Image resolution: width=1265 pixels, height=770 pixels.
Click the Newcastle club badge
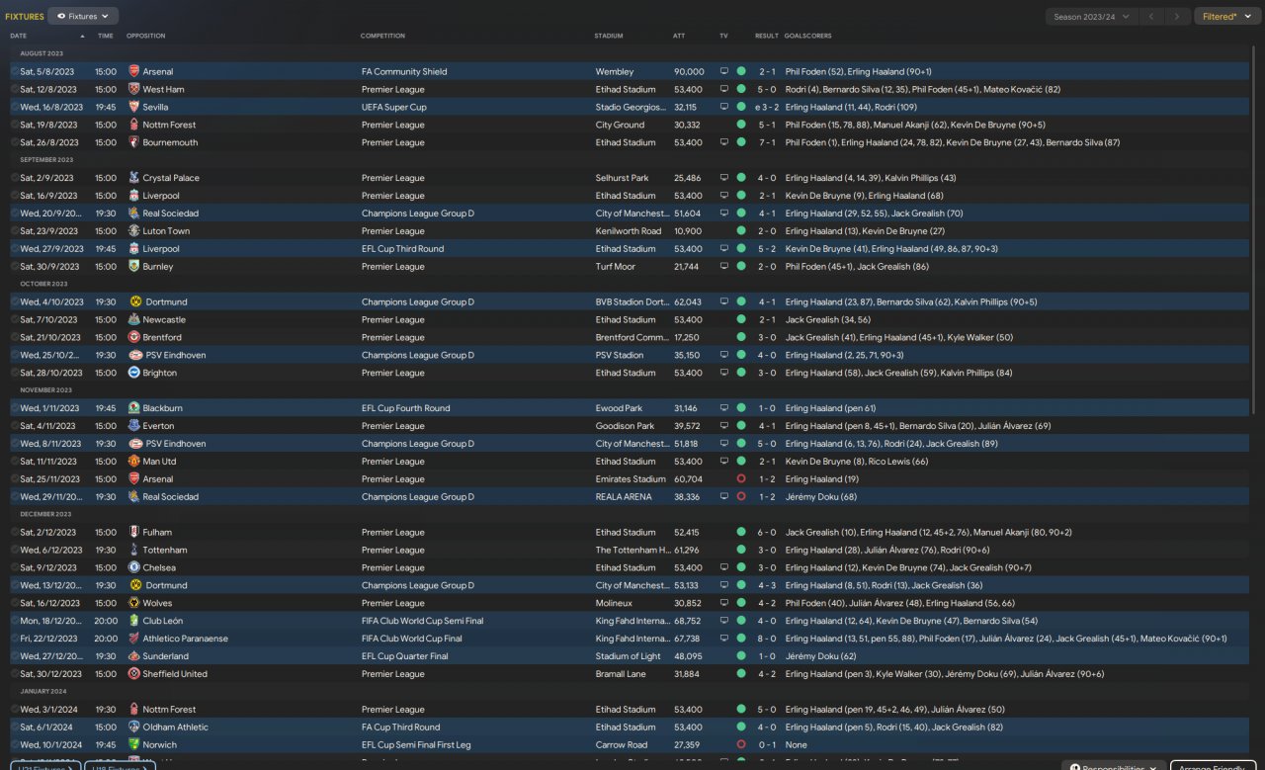click(134, 320)
